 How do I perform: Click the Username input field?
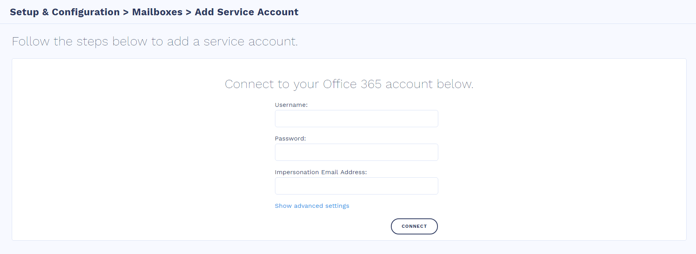(x=356, y=119)
